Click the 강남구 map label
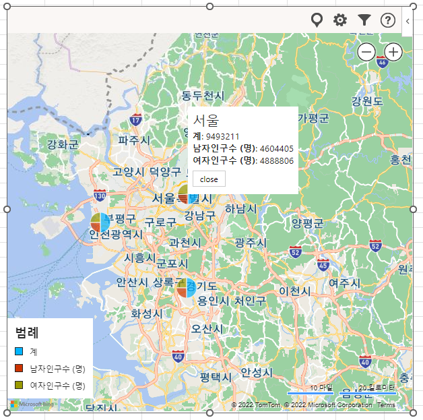The width and height of the screenshot is (423, 420). 199,216
